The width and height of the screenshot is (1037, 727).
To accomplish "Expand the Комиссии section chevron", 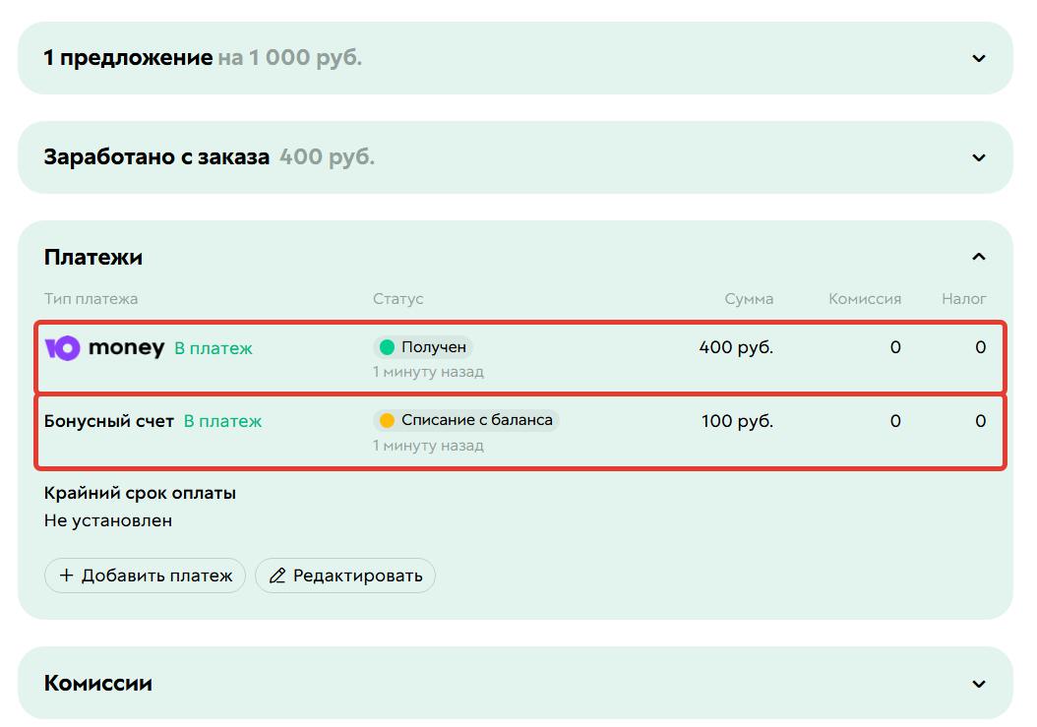I will (979, 684).
